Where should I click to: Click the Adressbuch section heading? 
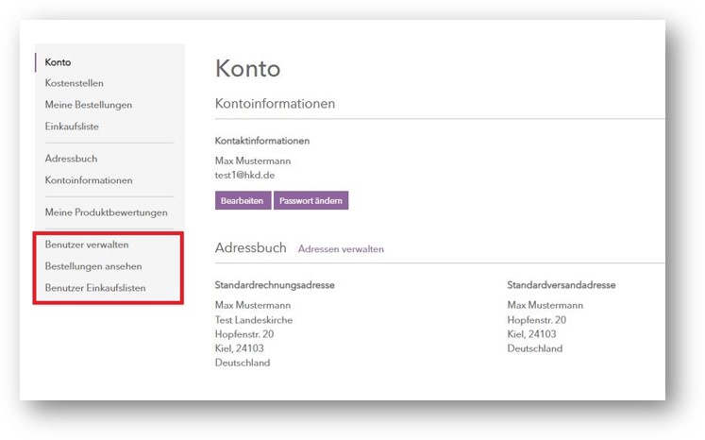coord(250,248)
